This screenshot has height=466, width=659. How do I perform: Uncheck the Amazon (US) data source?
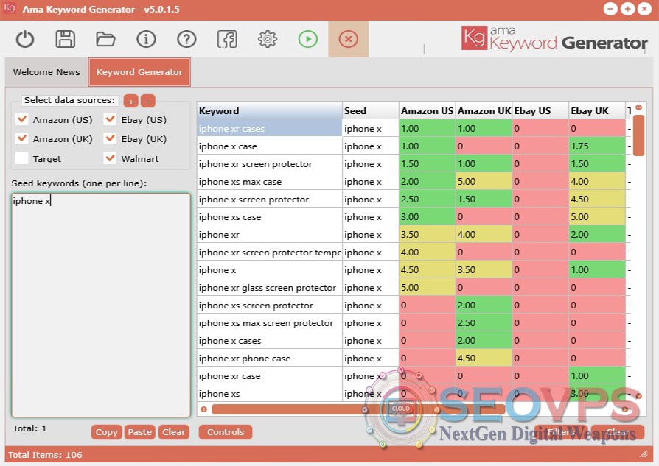pos(22,119)
